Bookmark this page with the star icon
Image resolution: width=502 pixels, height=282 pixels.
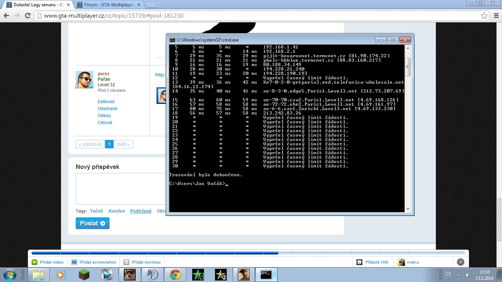click(484, 16)
